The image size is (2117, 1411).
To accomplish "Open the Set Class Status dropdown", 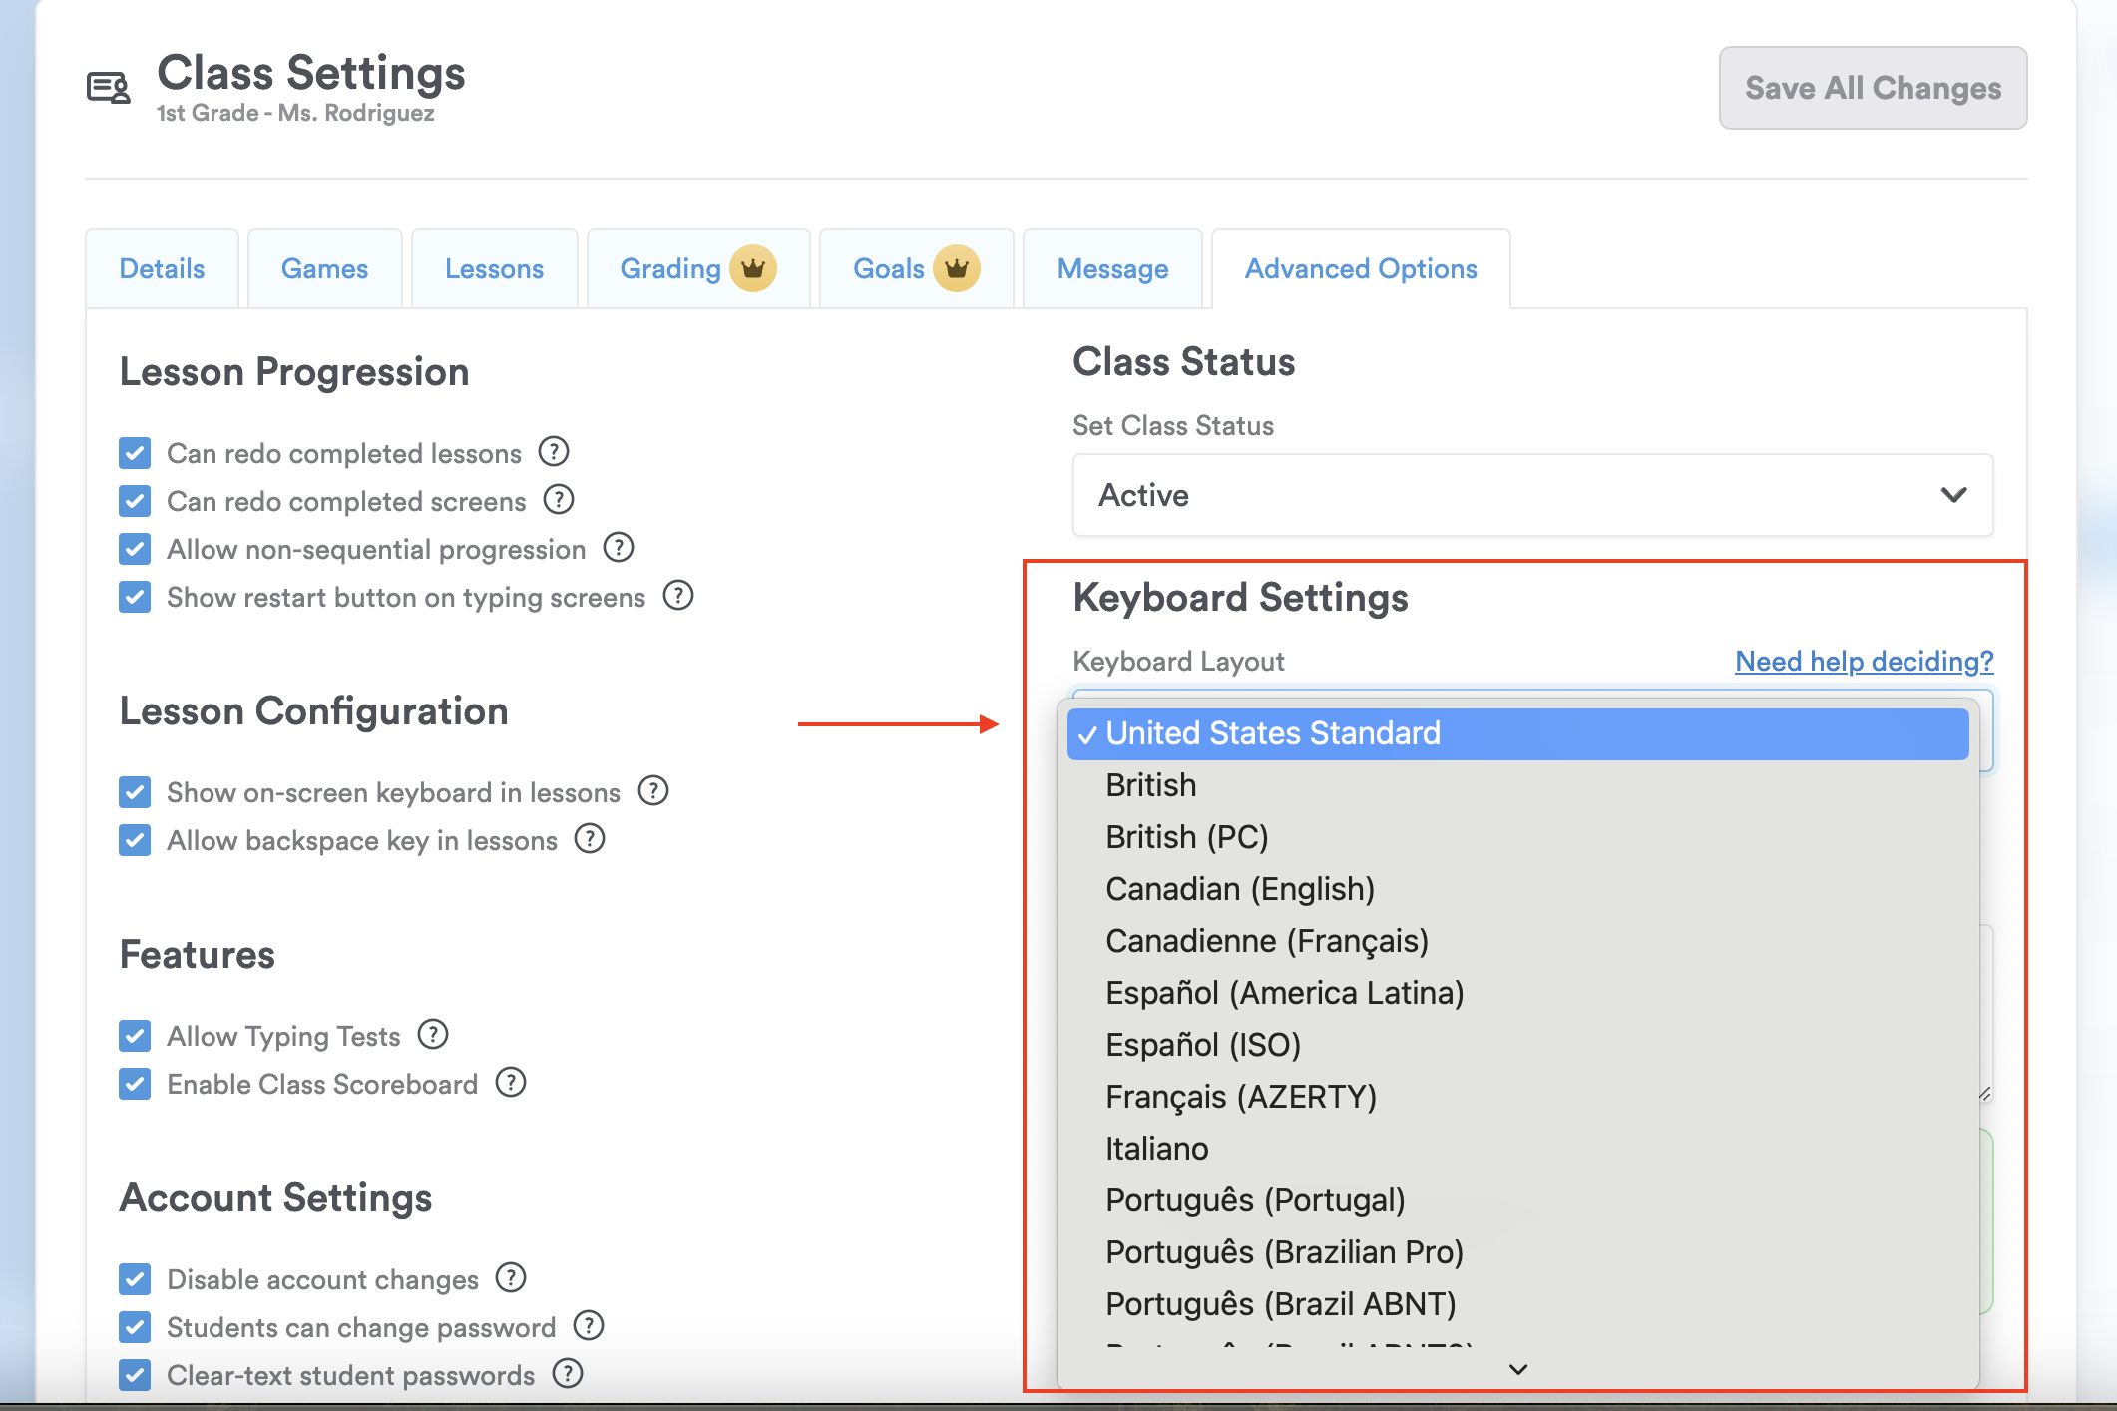I will tap(1532, 495).
